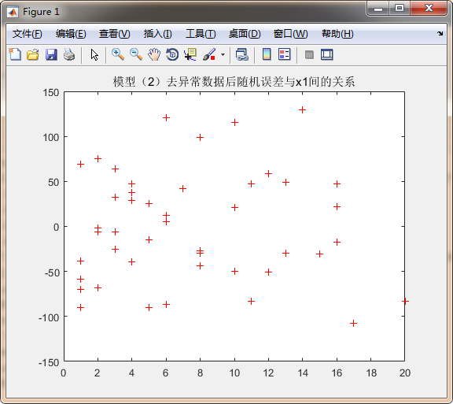This screenshot has height=404, width=453.
Task: Open the 文件(F) menu
Action: point(28,34)
